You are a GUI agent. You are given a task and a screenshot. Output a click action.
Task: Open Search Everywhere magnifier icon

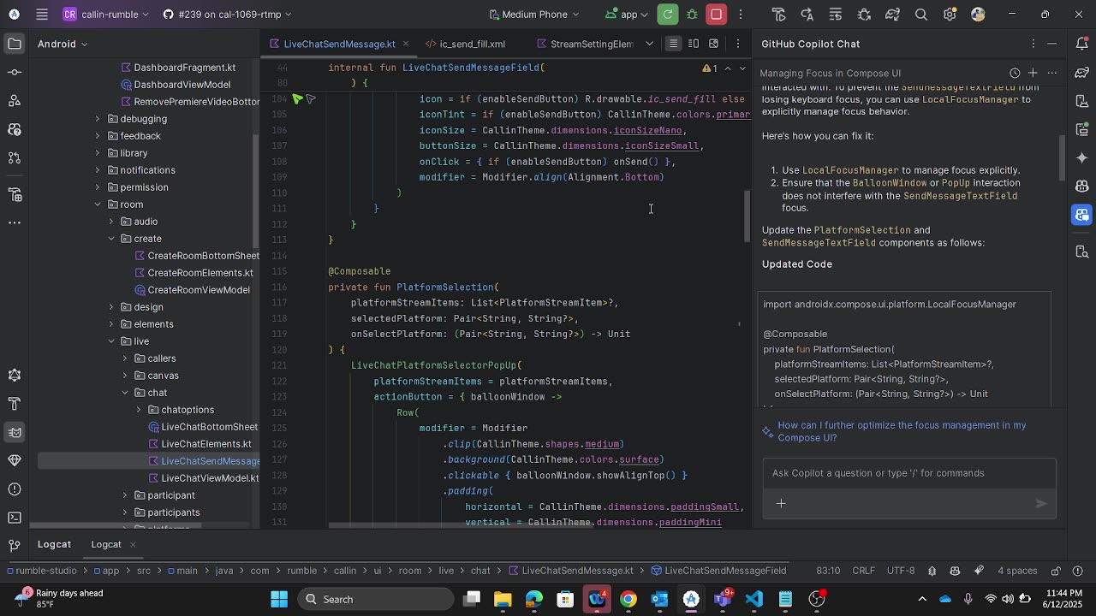(921, 15)
